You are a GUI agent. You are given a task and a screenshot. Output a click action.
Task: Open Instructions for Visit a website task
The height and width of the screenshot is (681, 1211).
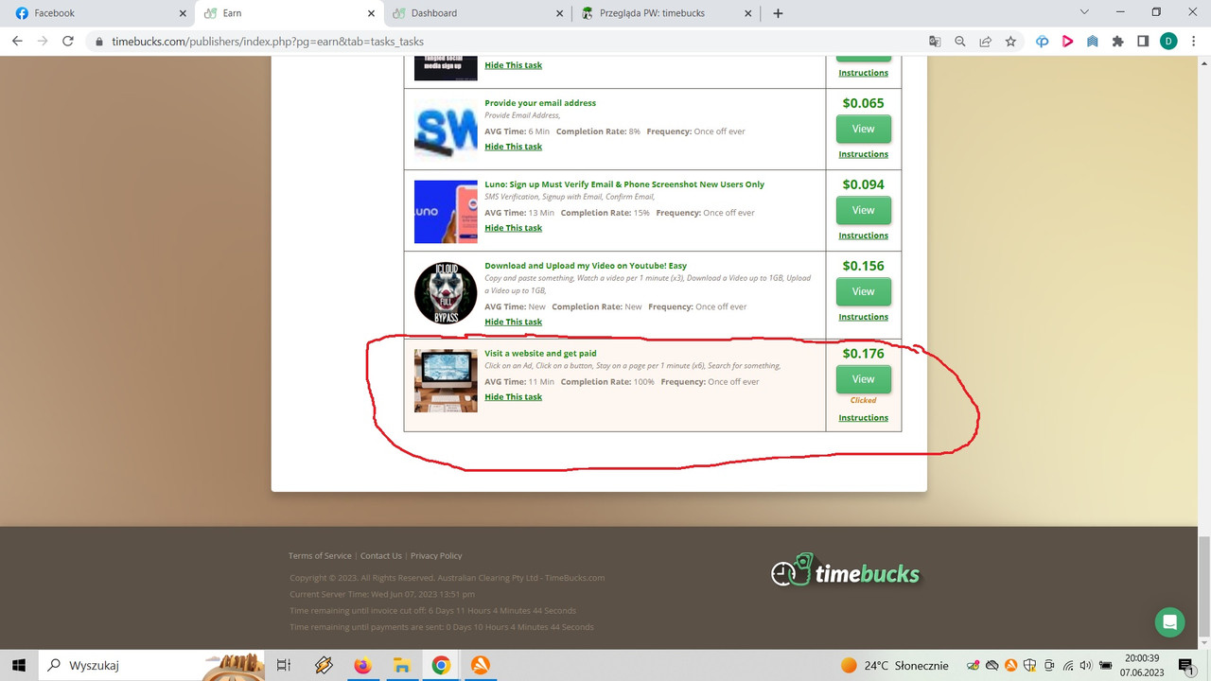(863, 417)
